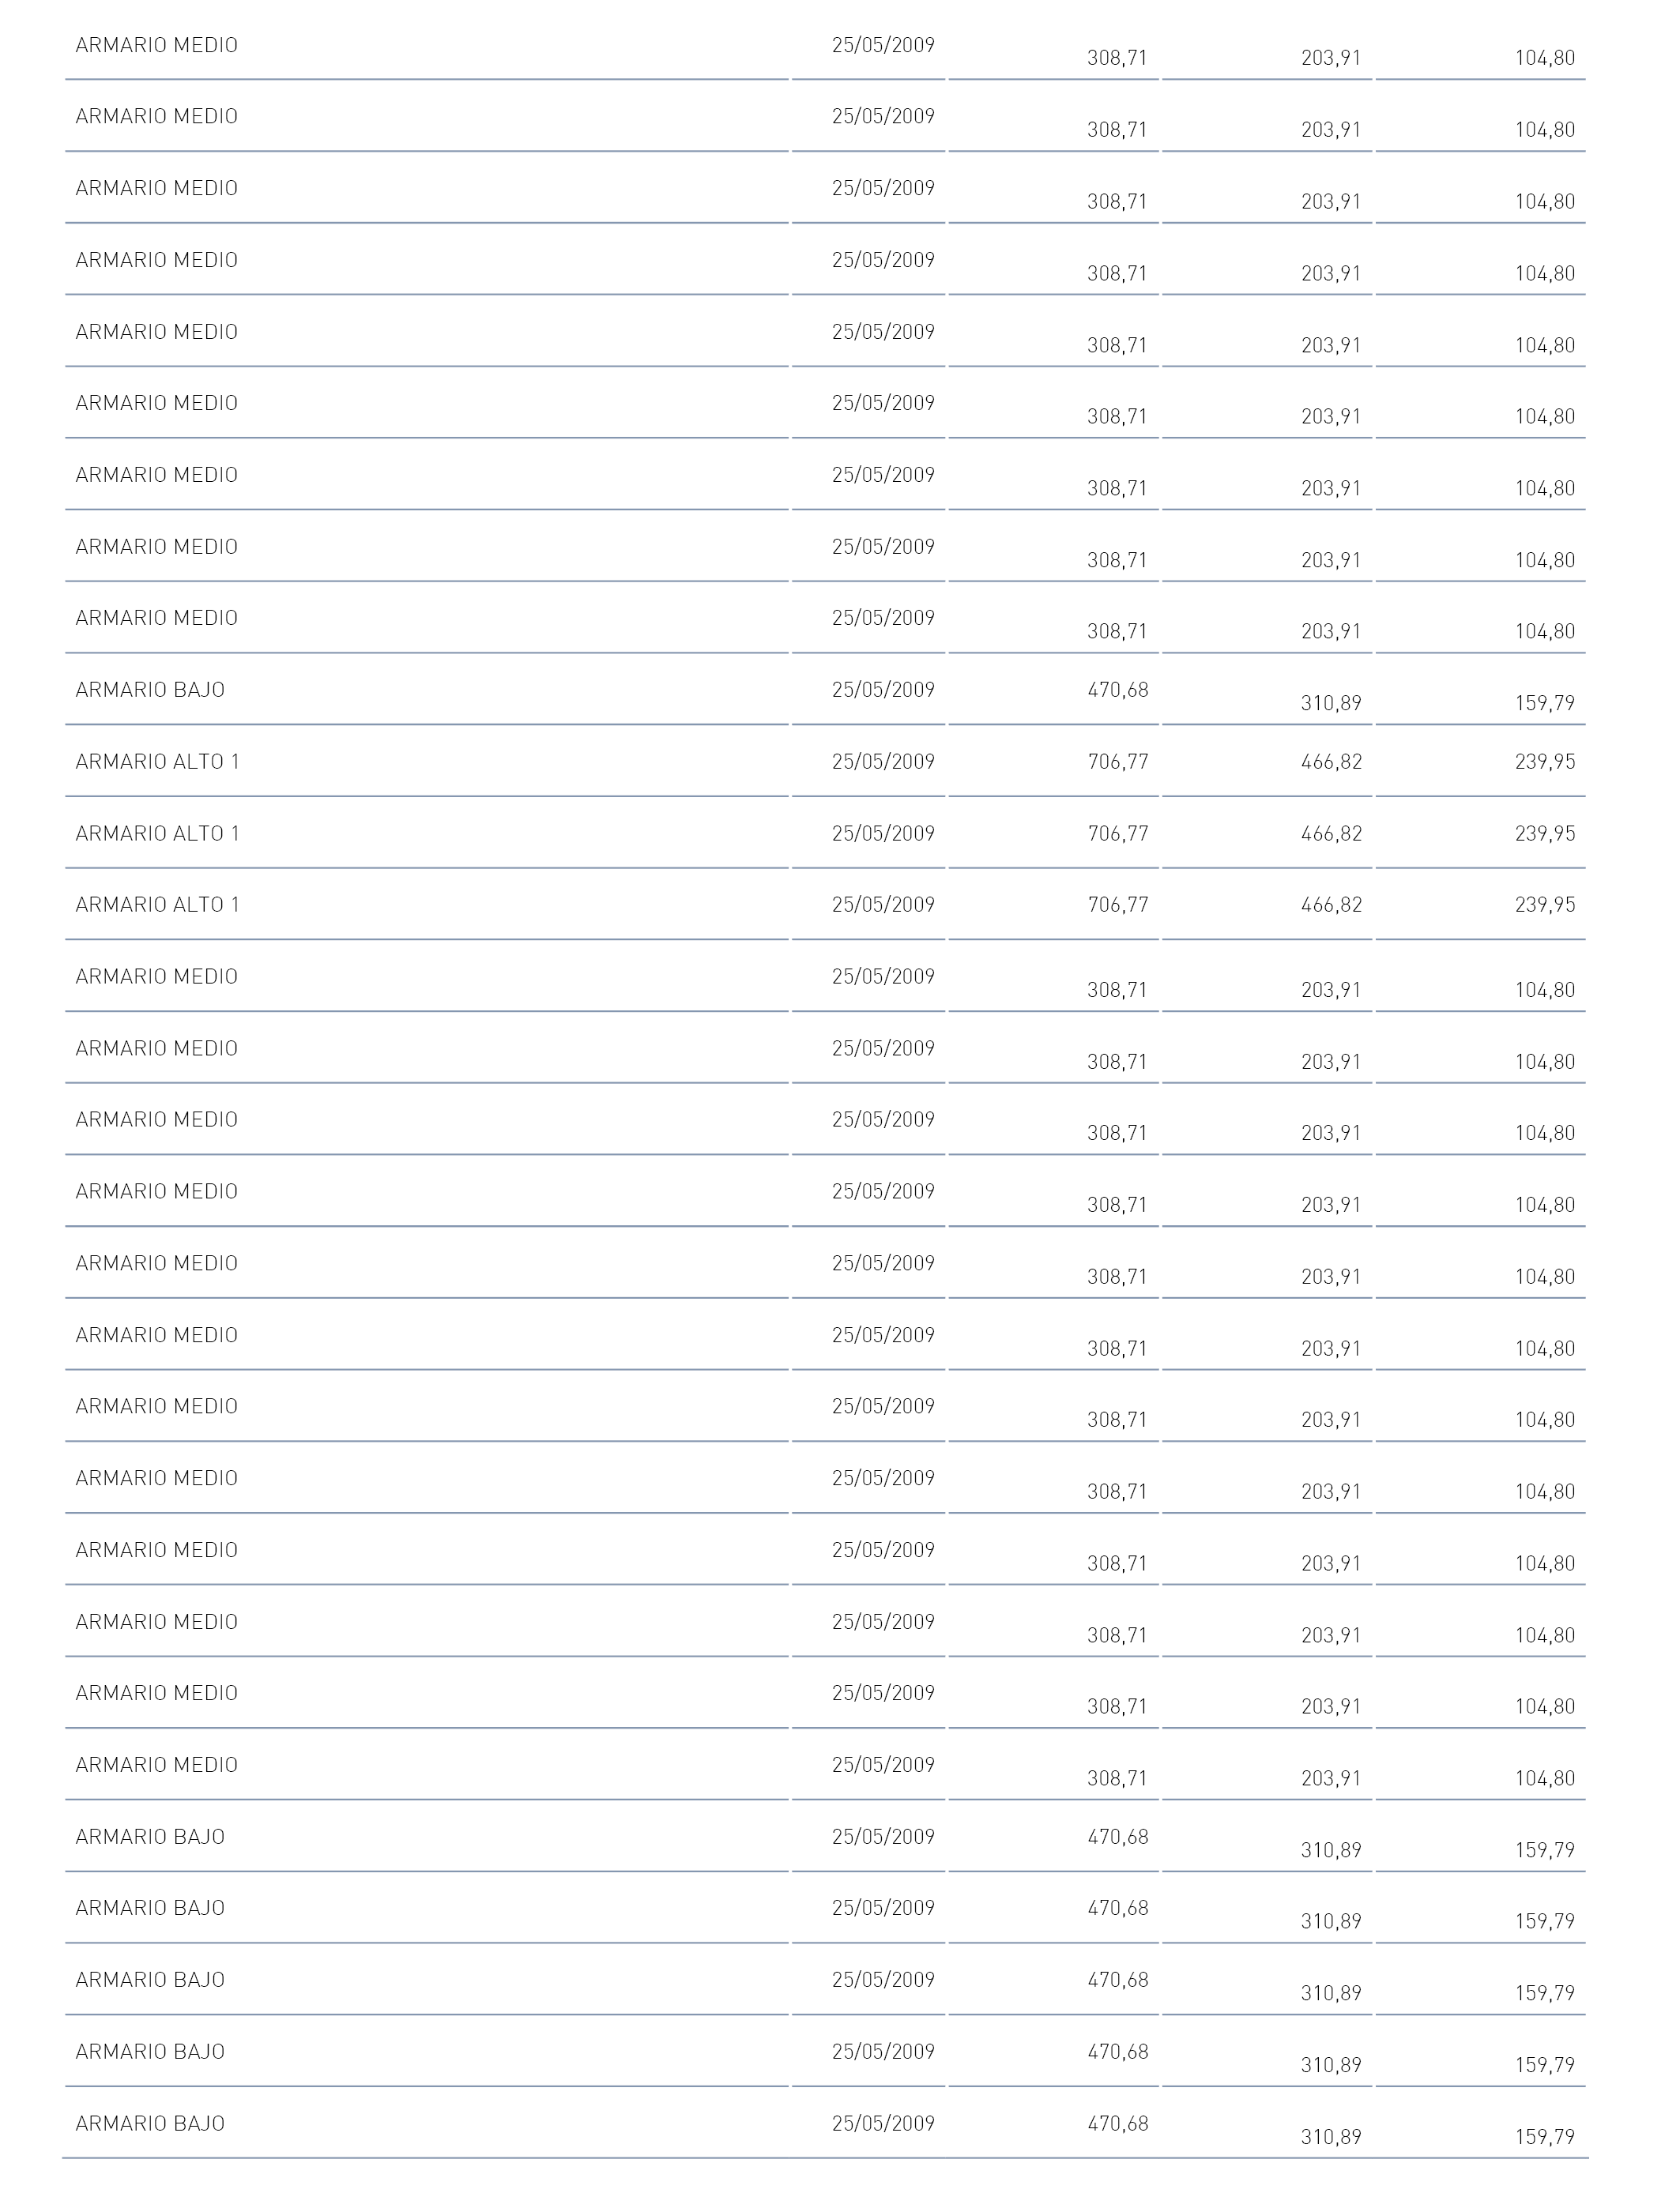Select the third ARMARIO ALTO 1 label
The image size is (1680, 2193).
point(157,905)
